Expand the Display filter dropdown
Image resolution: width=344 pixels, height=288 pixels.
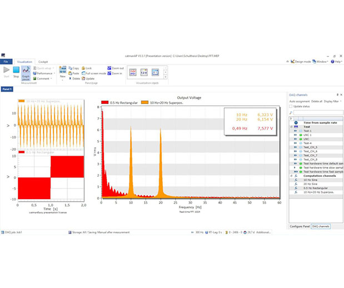click(332, 101)
